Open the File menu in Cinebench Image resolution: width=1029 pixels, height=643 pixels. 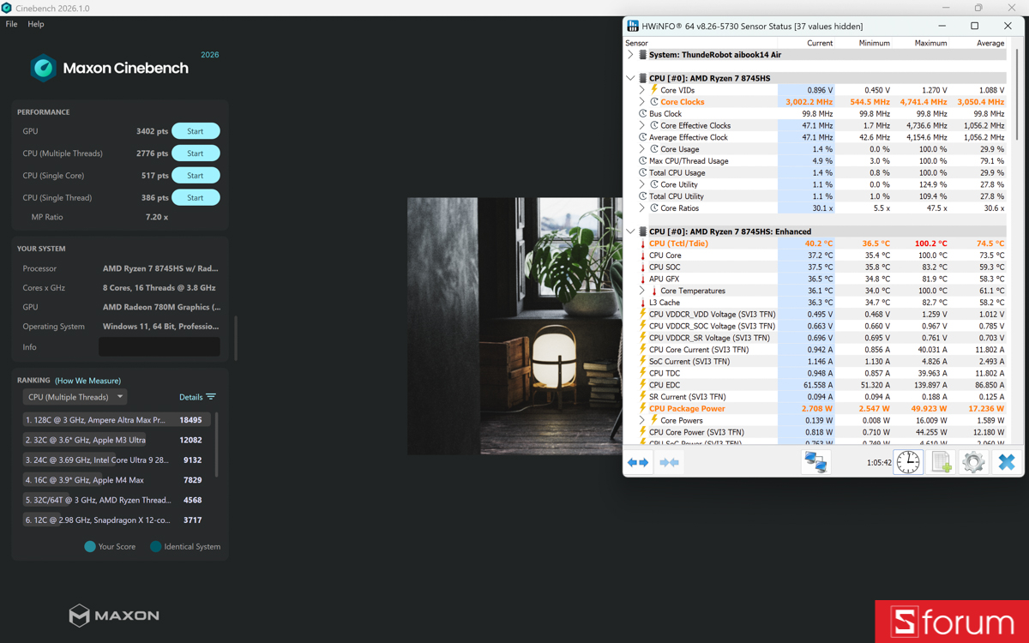point(11,24)
